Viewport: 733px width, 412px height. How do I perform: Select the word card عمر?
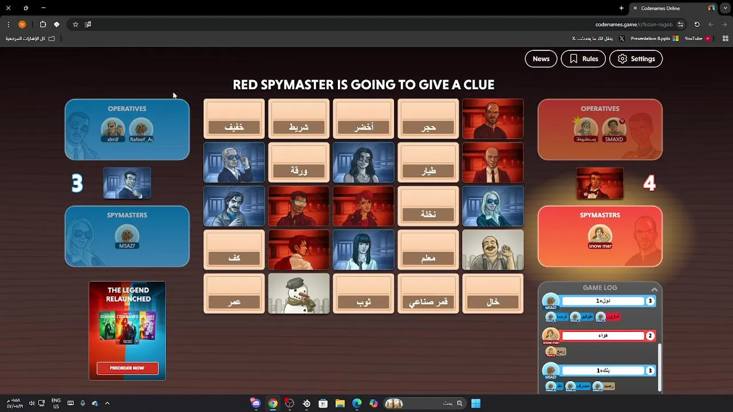coord(234,294)
